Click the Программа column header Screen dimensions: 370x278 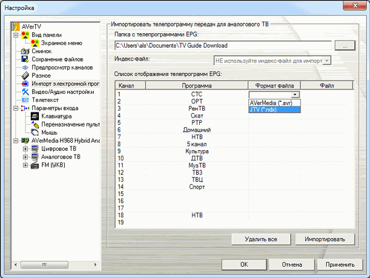[x=197, y=86]
